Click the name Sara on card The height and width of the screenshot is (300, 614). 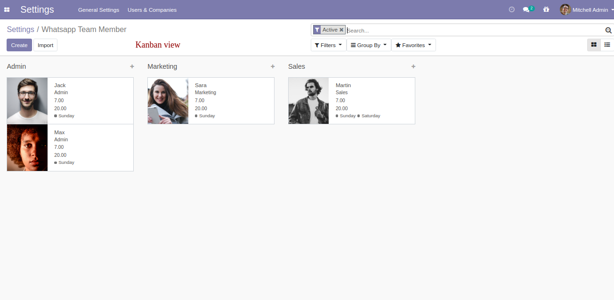pos(201,85)
